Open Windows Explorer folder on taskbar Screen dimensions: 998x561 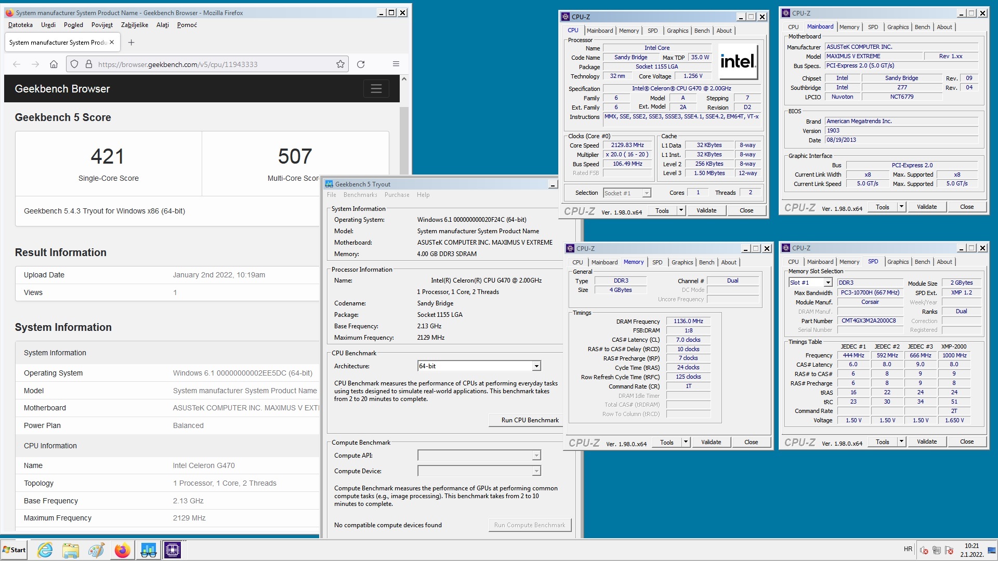[x=70, y=550]
